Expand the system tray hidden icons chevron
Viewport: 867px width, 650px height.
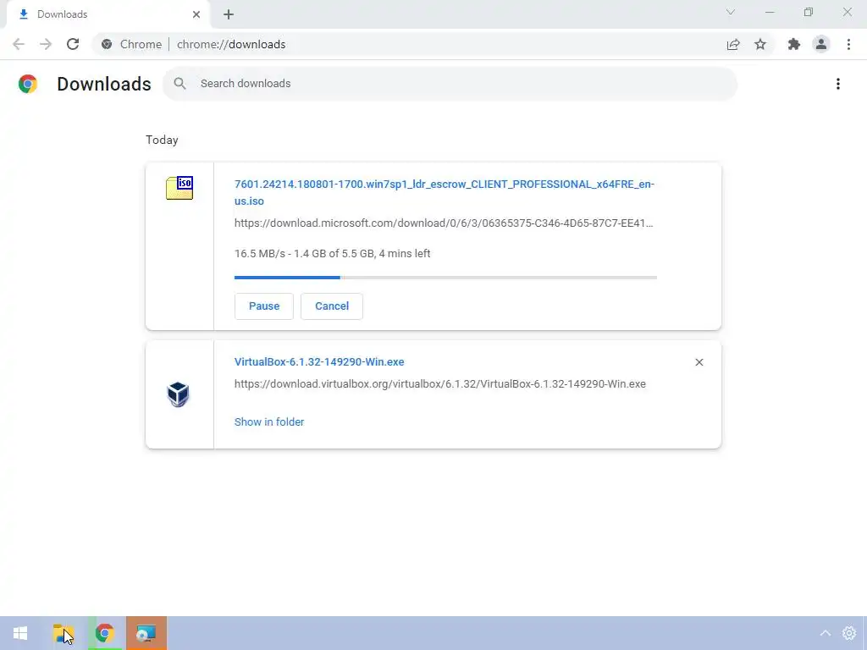825,633
